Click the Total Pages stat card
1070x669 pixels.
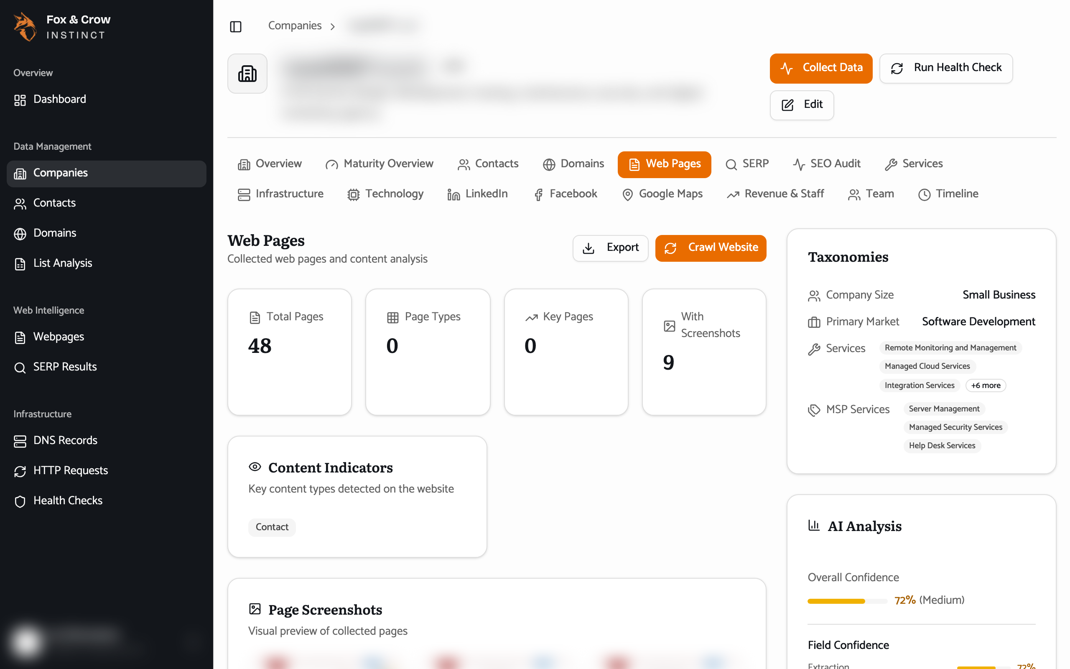click(x=290, y=352)
